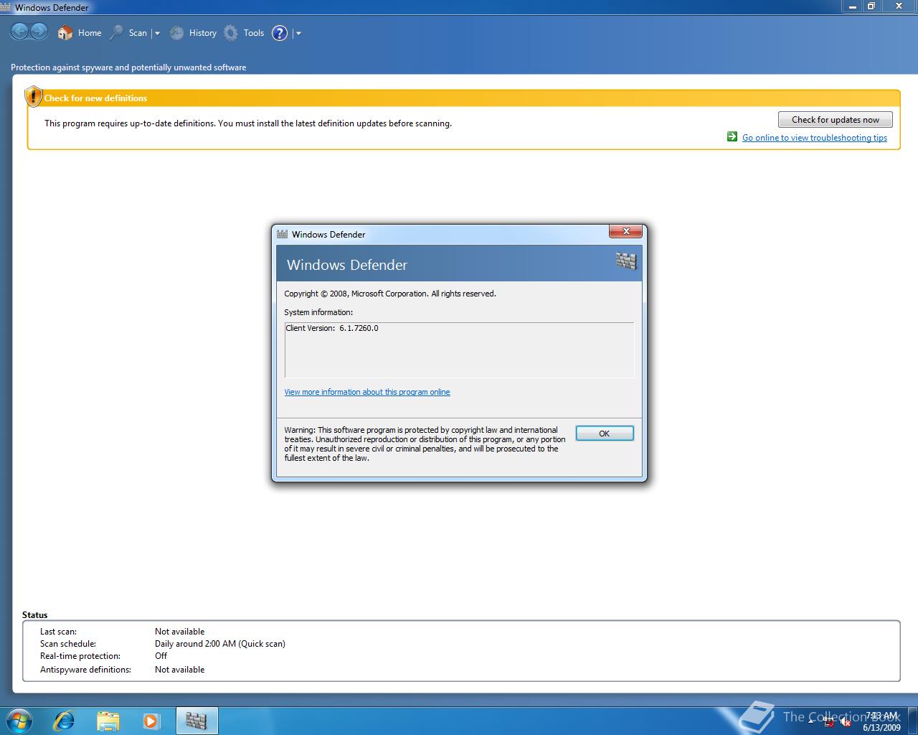The image size is (918, 735).
Task: Click the dialog title bar Defender icon
Action: pyautogui.click(x=283, y=234)
